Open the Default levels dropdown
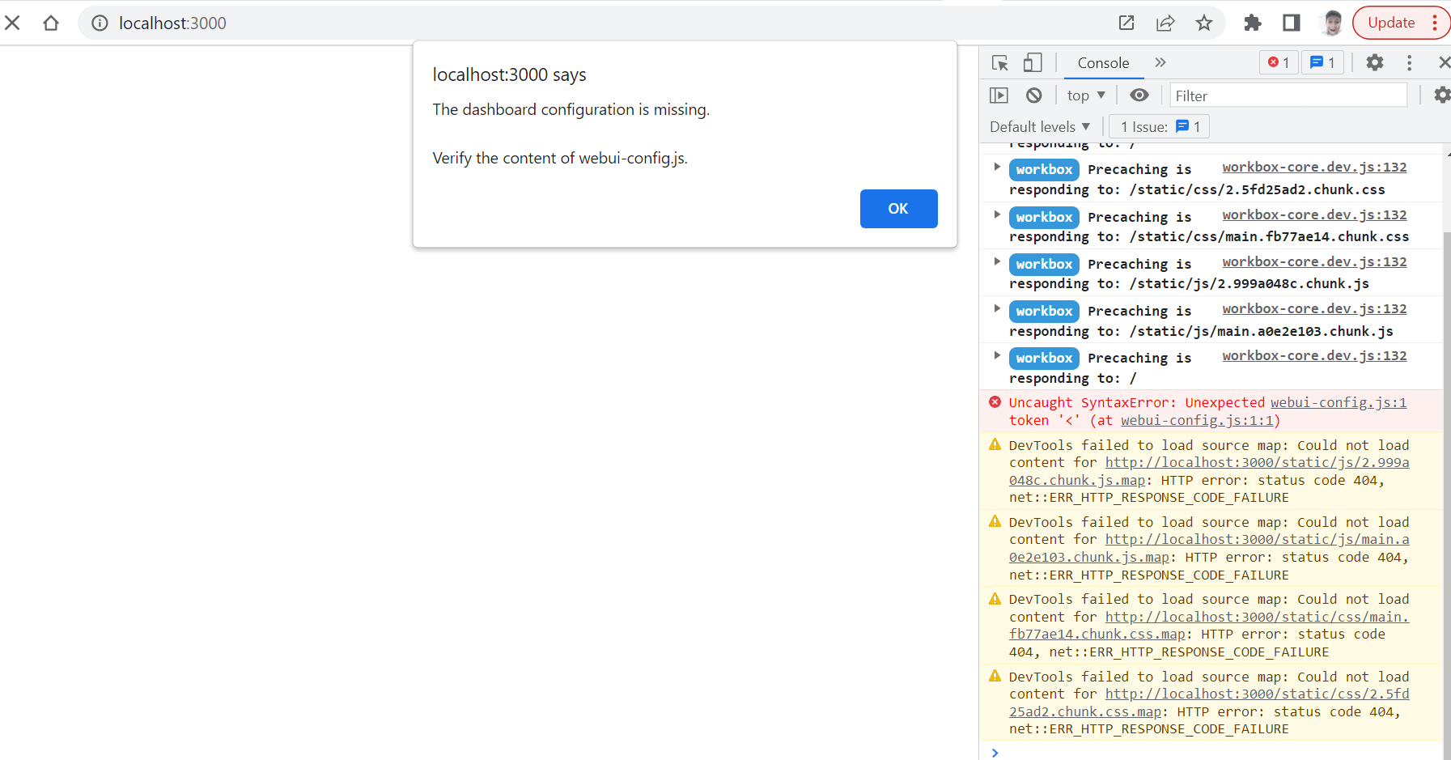Image resolution: width=1451 pixels, height=760 pixels. pos(1039,126)
